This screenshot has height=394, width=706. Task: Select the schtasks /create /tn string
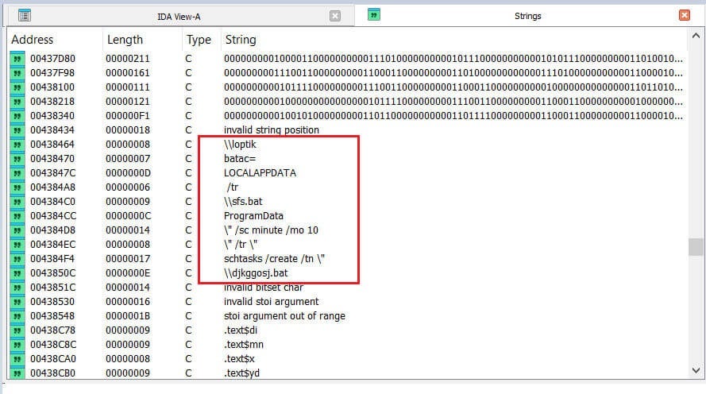click(276, 259)
